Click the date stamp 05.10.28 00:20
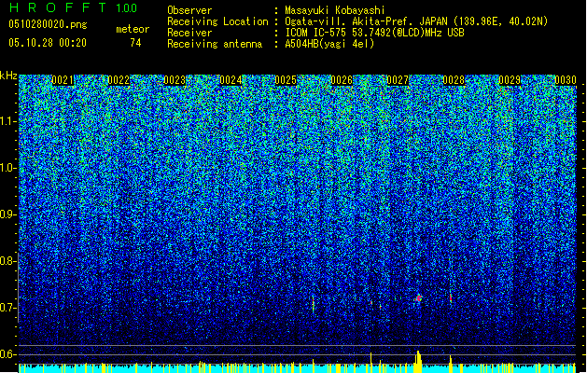The height and width of the screenshot is (373, 587). point(48,43)
